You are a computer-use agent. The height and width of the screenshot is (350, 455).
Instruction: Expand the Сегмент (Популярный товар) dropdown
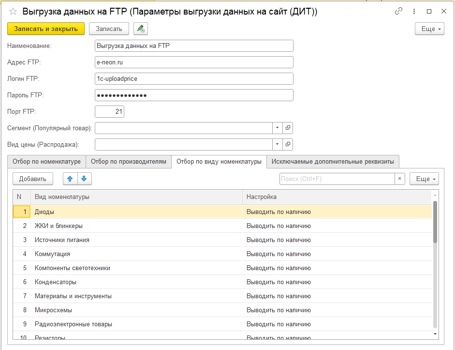[278, 128]
